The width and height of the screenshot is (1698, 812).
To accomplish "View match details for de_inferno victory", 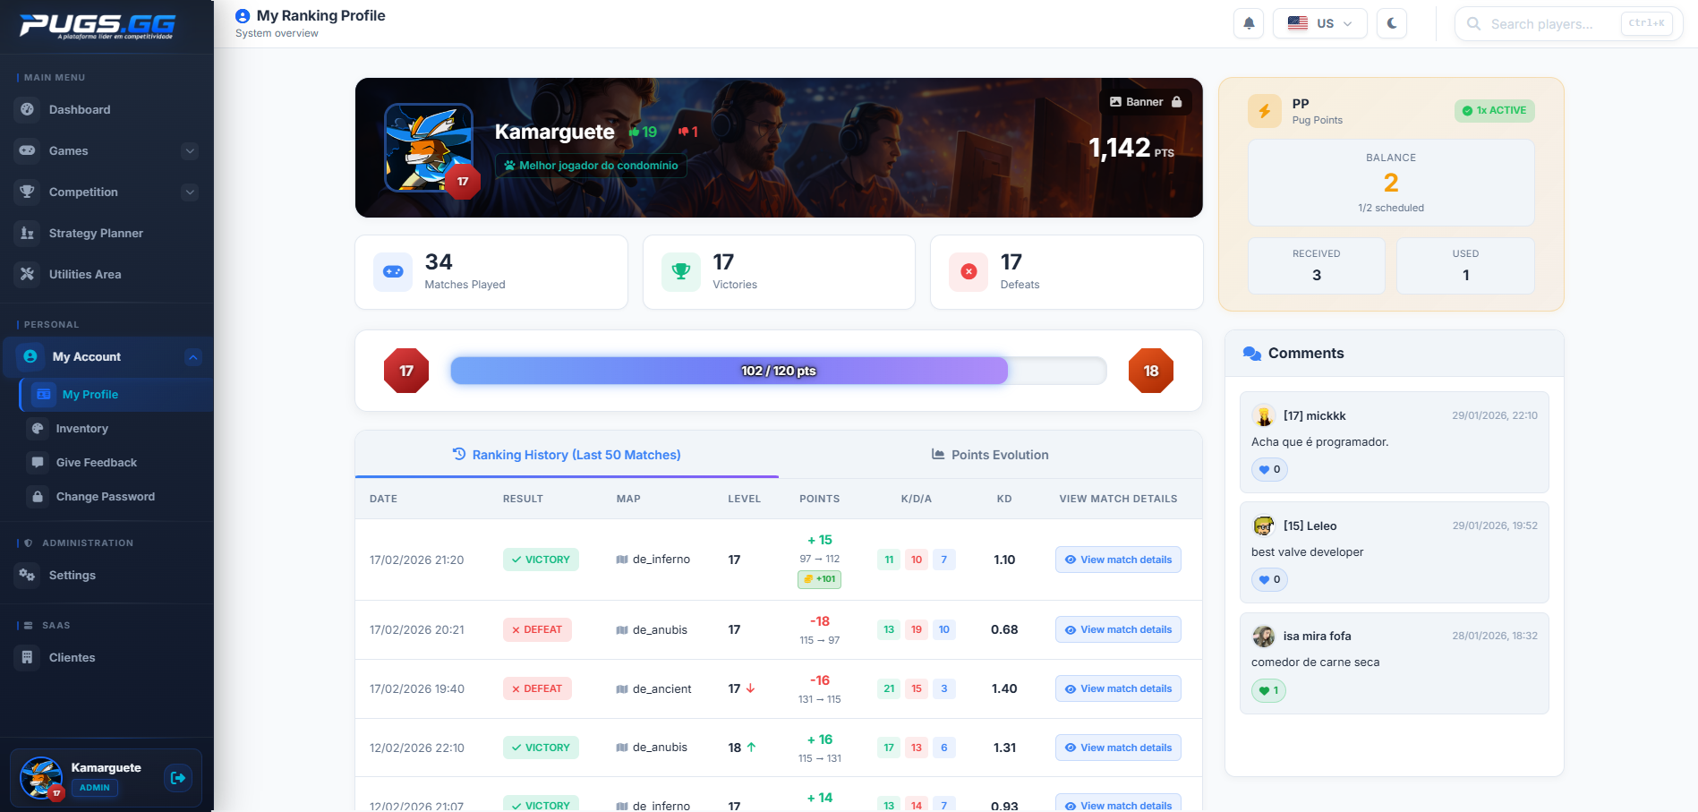I will (1117, 559).
